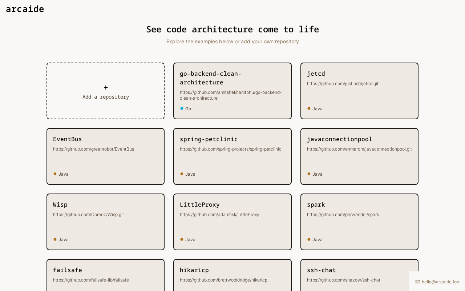Click the shazow/ssh-chat URL text
Screen dimensions: 465x291
click(344, 280)
